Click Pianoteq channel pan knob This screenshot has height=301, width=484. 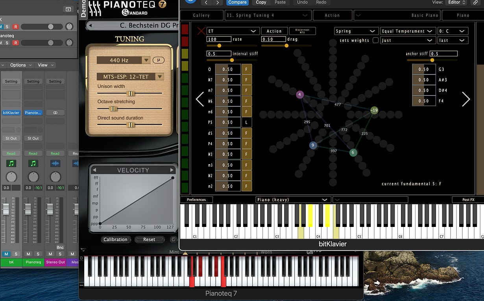[x=33, y=177]
